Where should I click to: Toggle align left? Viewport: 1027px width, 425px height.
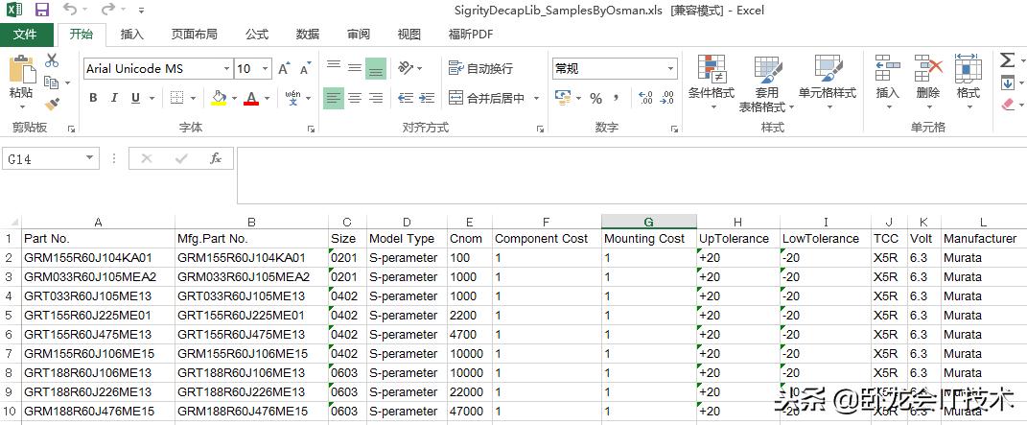(x=334, y=98)
